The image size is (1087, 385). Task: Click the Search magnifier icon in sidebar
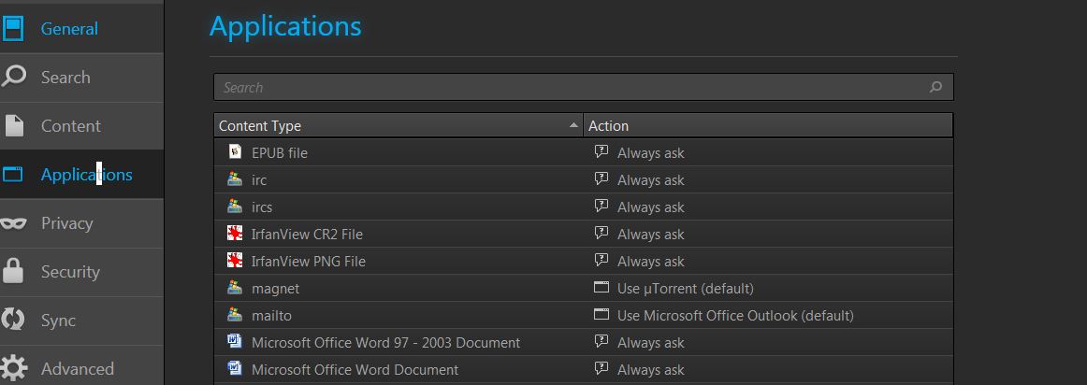click(13, 77)
